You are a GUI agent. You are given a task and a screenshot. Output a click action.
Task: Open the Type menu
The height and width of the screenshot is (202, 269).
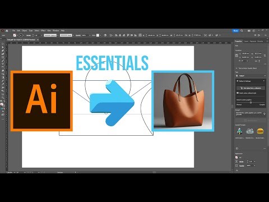tap(31, 30)
